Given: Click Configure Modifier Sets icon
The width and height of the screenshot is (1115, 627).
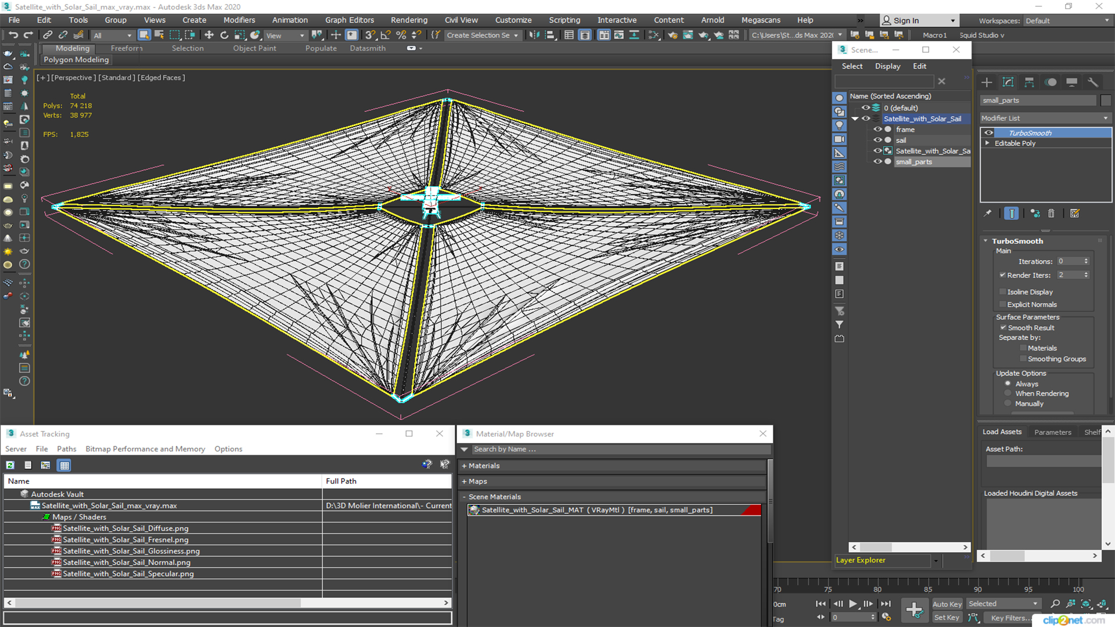Looking at the screenshot, I should [1075, 214].
